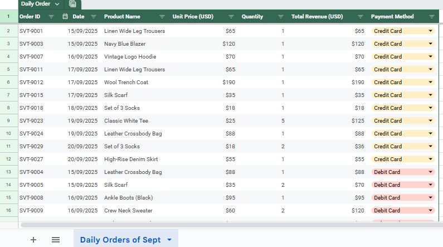The width and height of the screenshot is (443, 247).
Task: Open payment dropdown for order SVT-9009
Action: tap(430, 210)
